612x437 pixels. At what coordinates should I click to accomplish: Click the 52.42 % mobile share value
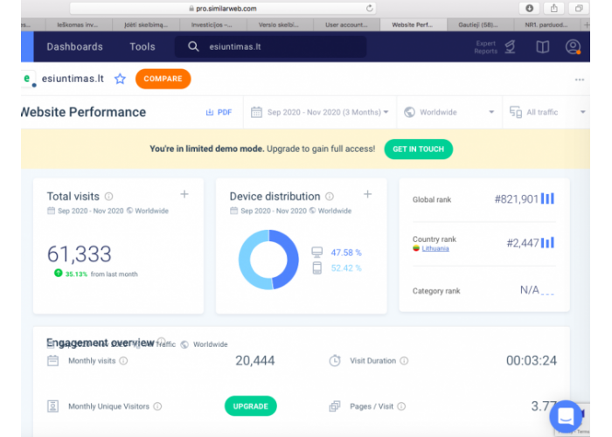coord(346,268)
